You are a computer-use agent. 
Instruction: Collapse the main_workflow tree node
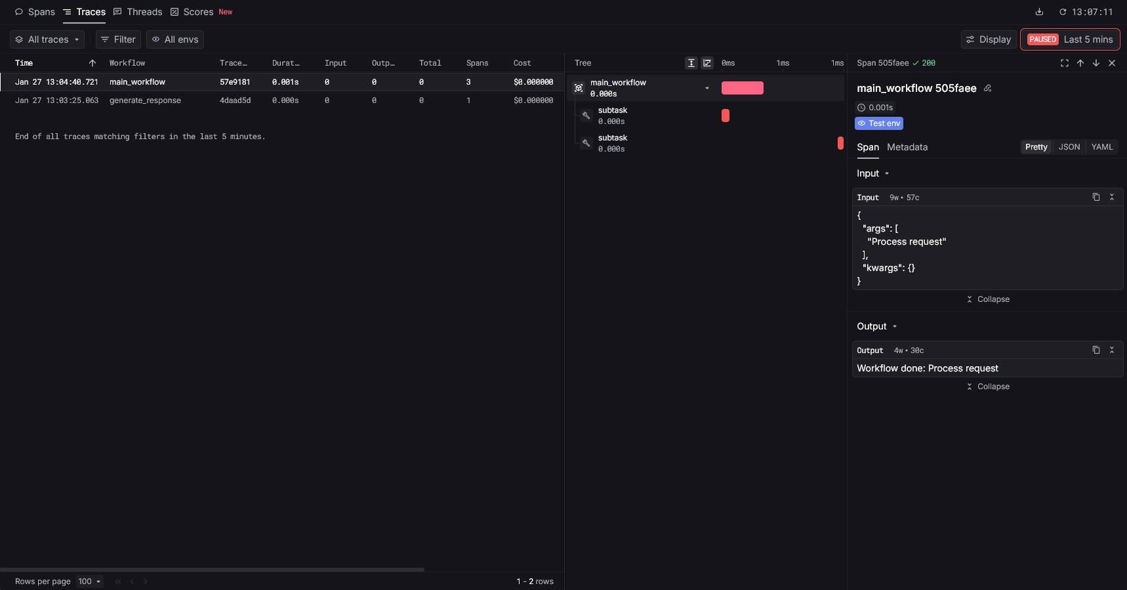pyautogui.click(x=707, y=88)
